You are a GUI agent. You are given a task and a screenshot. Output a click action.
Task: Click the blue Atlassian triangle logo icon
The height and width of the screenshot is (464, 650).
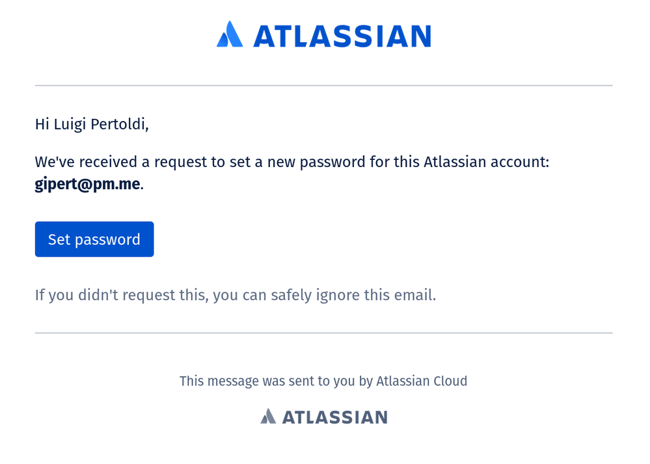(x=230, y=34)
